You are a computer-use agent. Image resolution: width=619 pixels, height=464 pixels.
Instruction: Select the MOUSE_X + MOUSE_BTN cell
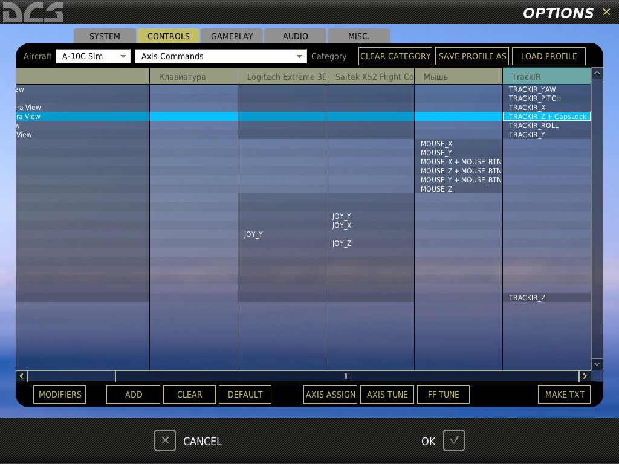pyautogui.click(x=459, y=162)
